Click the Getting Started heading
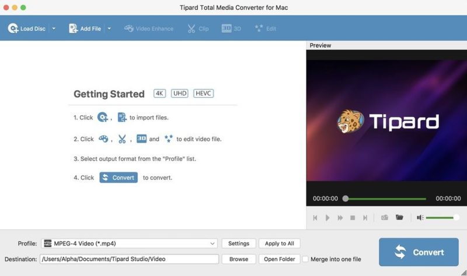Screen dimensions: 467x276 click(109, 94)
